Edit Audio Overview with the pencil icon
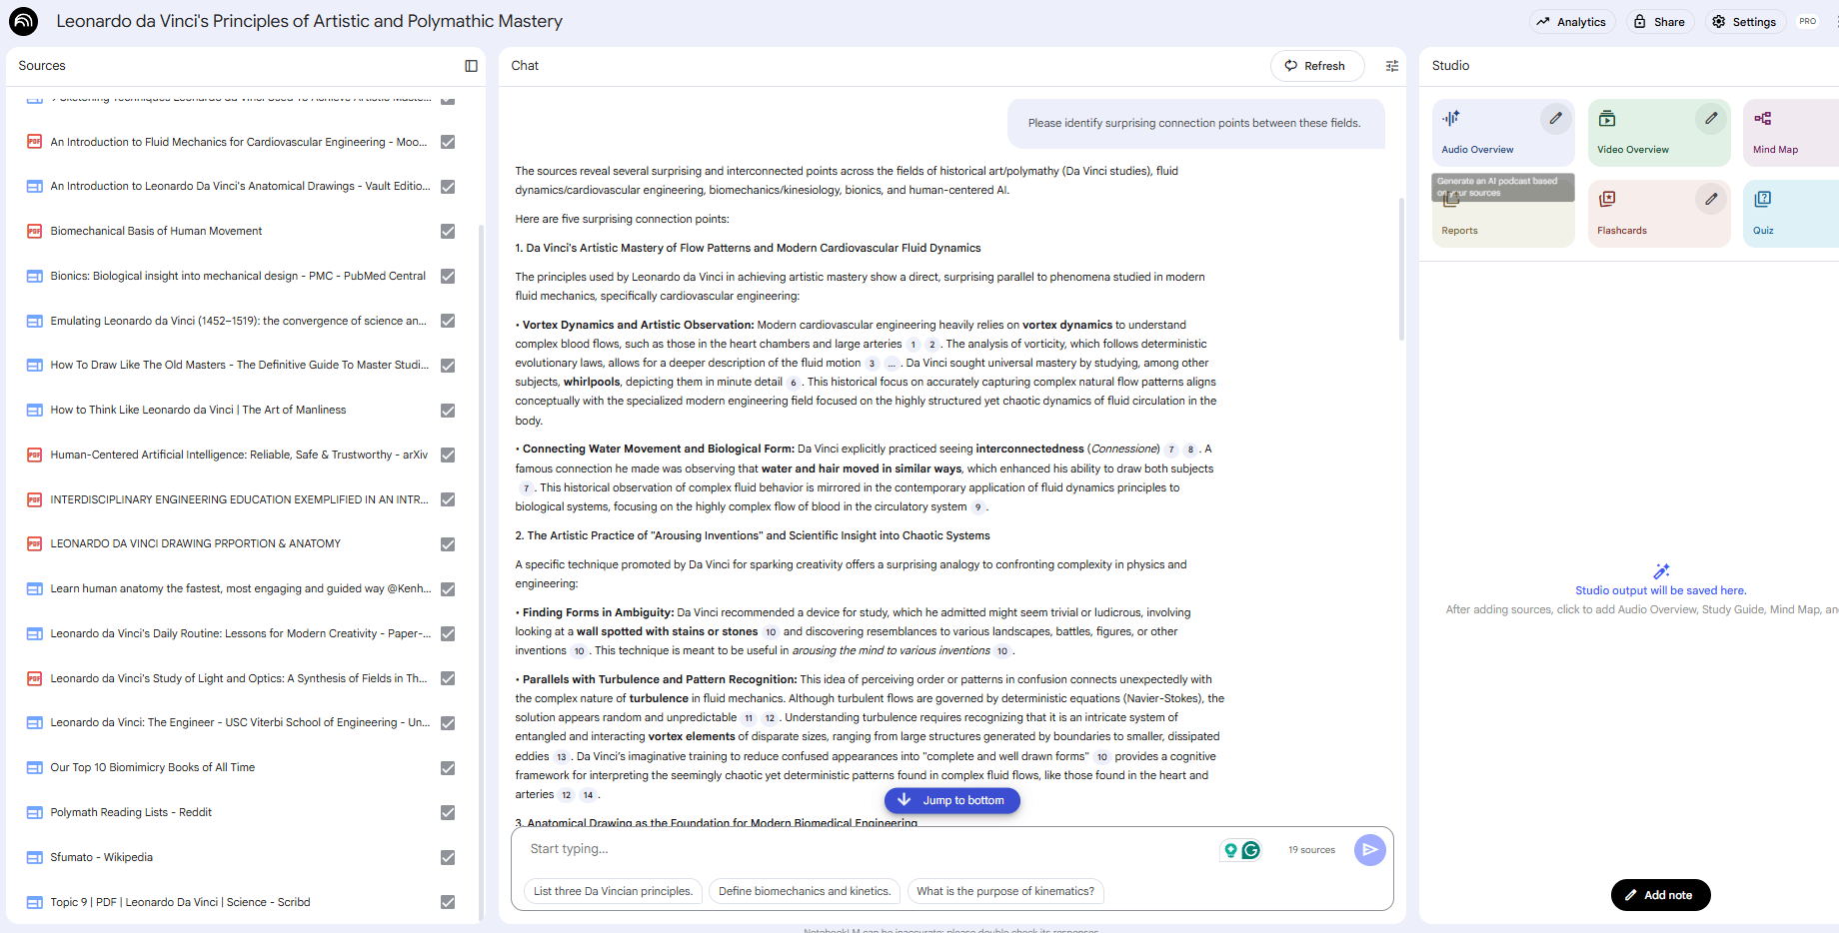Screen dimensions: 1839x933 pos(1555,118)
